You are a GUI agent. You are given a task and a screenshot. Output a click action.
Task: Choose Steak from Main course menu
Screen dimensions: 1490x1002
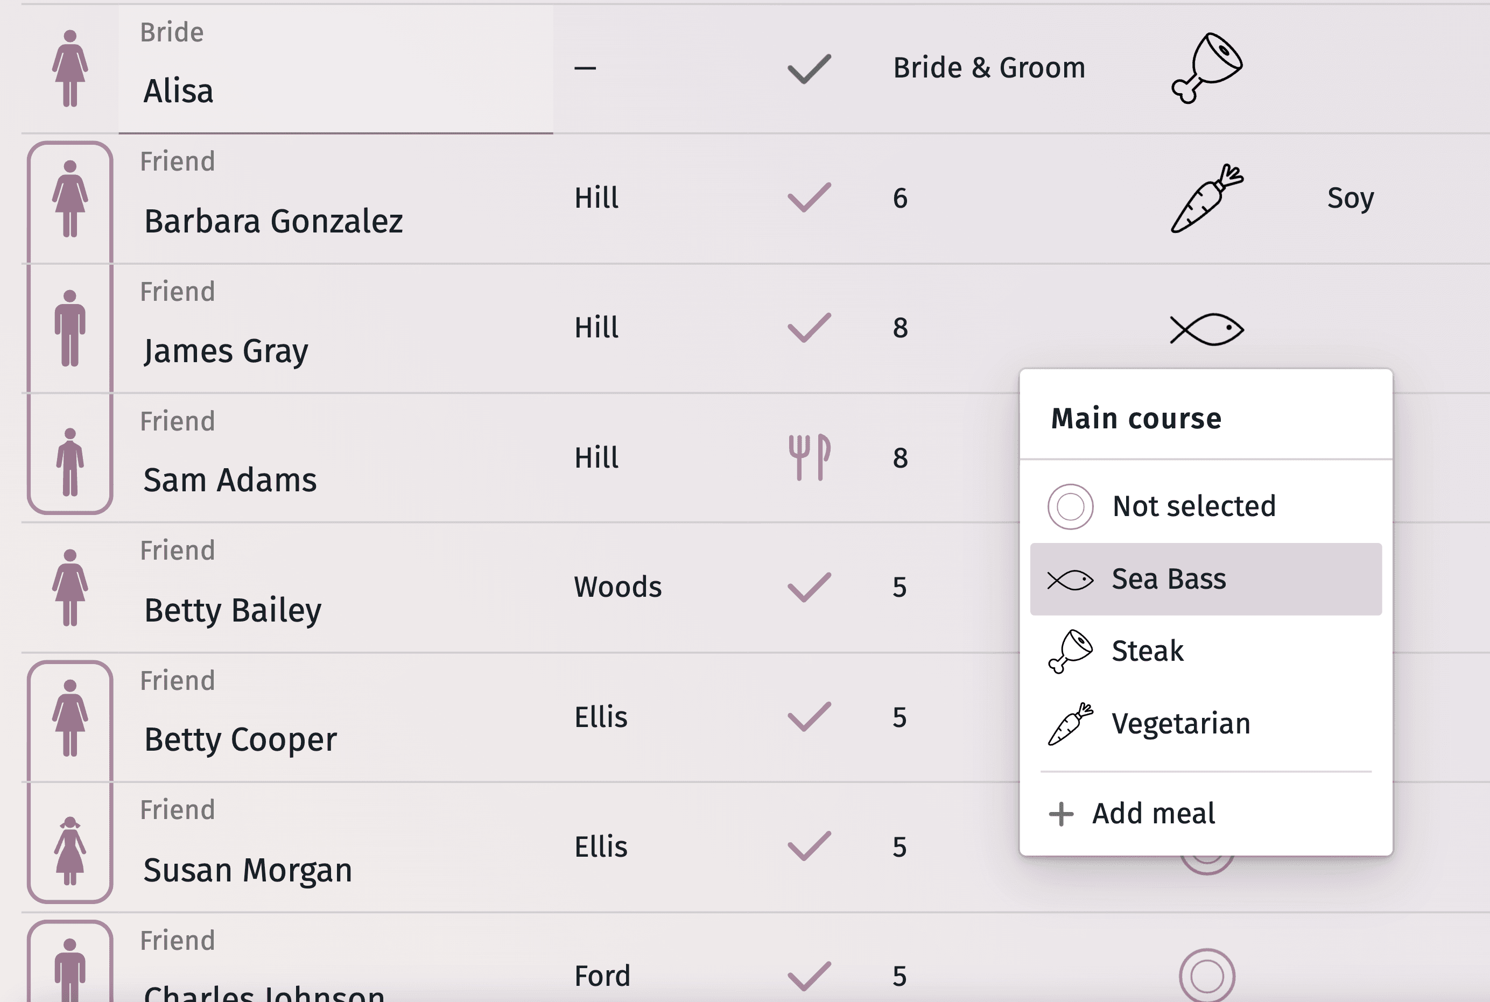(x=1148, y=651)
